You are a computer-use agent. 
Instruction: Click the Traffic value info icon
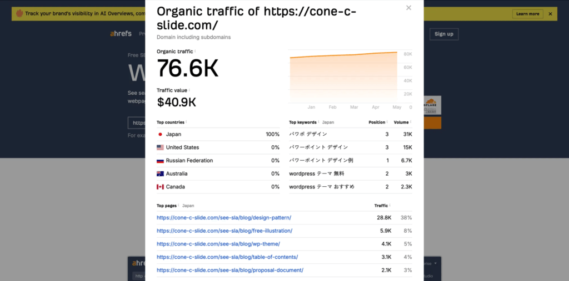(189, 90)
